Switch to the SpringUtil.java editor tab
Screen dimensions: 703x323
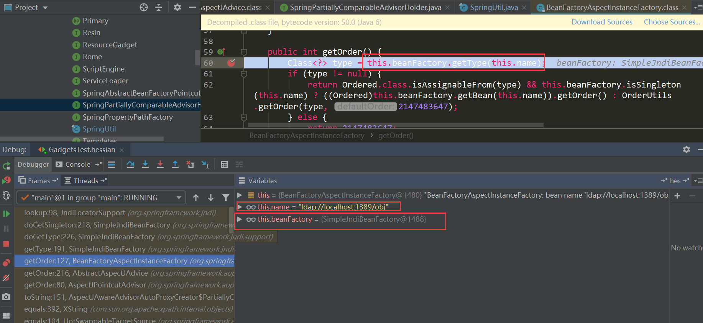coord(494,7)
